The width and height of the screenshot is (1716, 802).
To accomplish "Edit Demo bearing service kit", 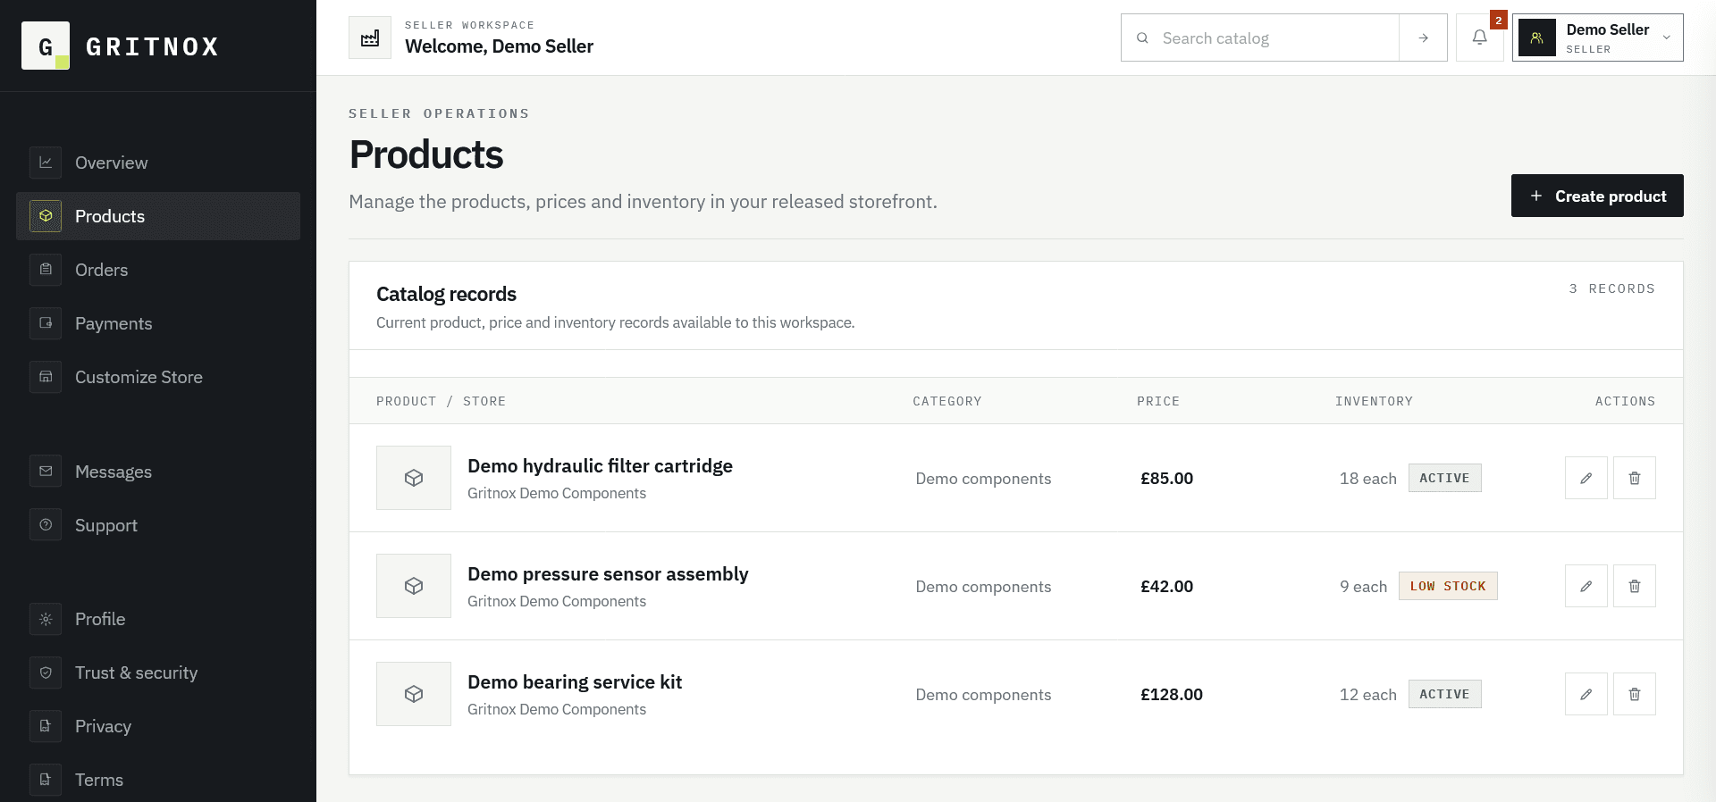I will click(x=1586, y=694).
